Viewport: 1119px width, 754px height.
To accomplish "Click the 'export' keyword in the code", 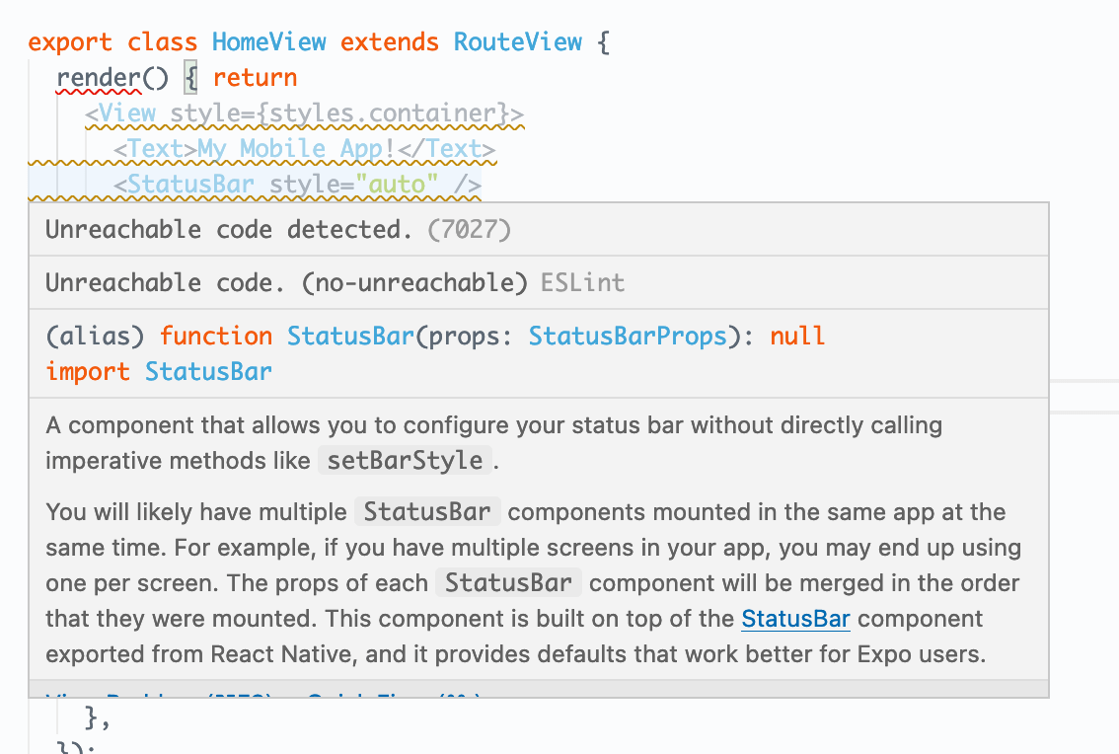I will (x=70, y=42).
